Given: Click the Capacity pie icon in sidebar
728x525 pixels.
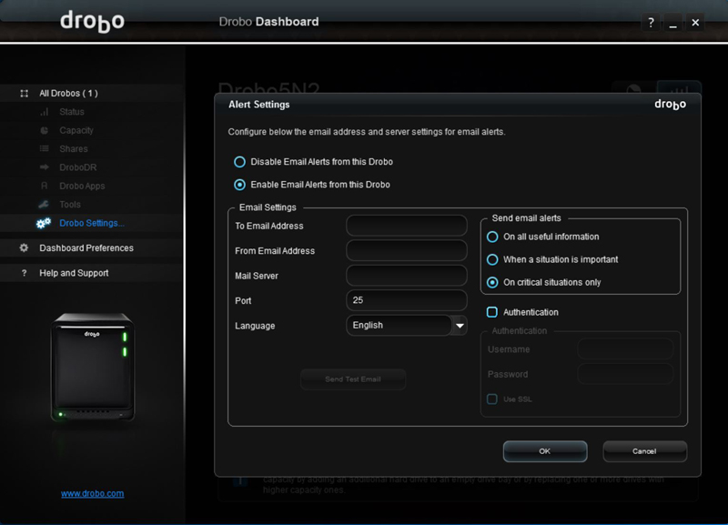Looking at the screenshot, I should (44, 130).
